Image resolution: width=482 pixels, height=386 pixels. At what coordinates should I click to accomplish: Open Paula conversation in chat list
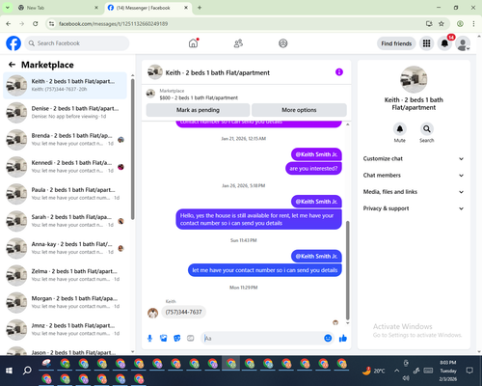(x=65, y=194)
